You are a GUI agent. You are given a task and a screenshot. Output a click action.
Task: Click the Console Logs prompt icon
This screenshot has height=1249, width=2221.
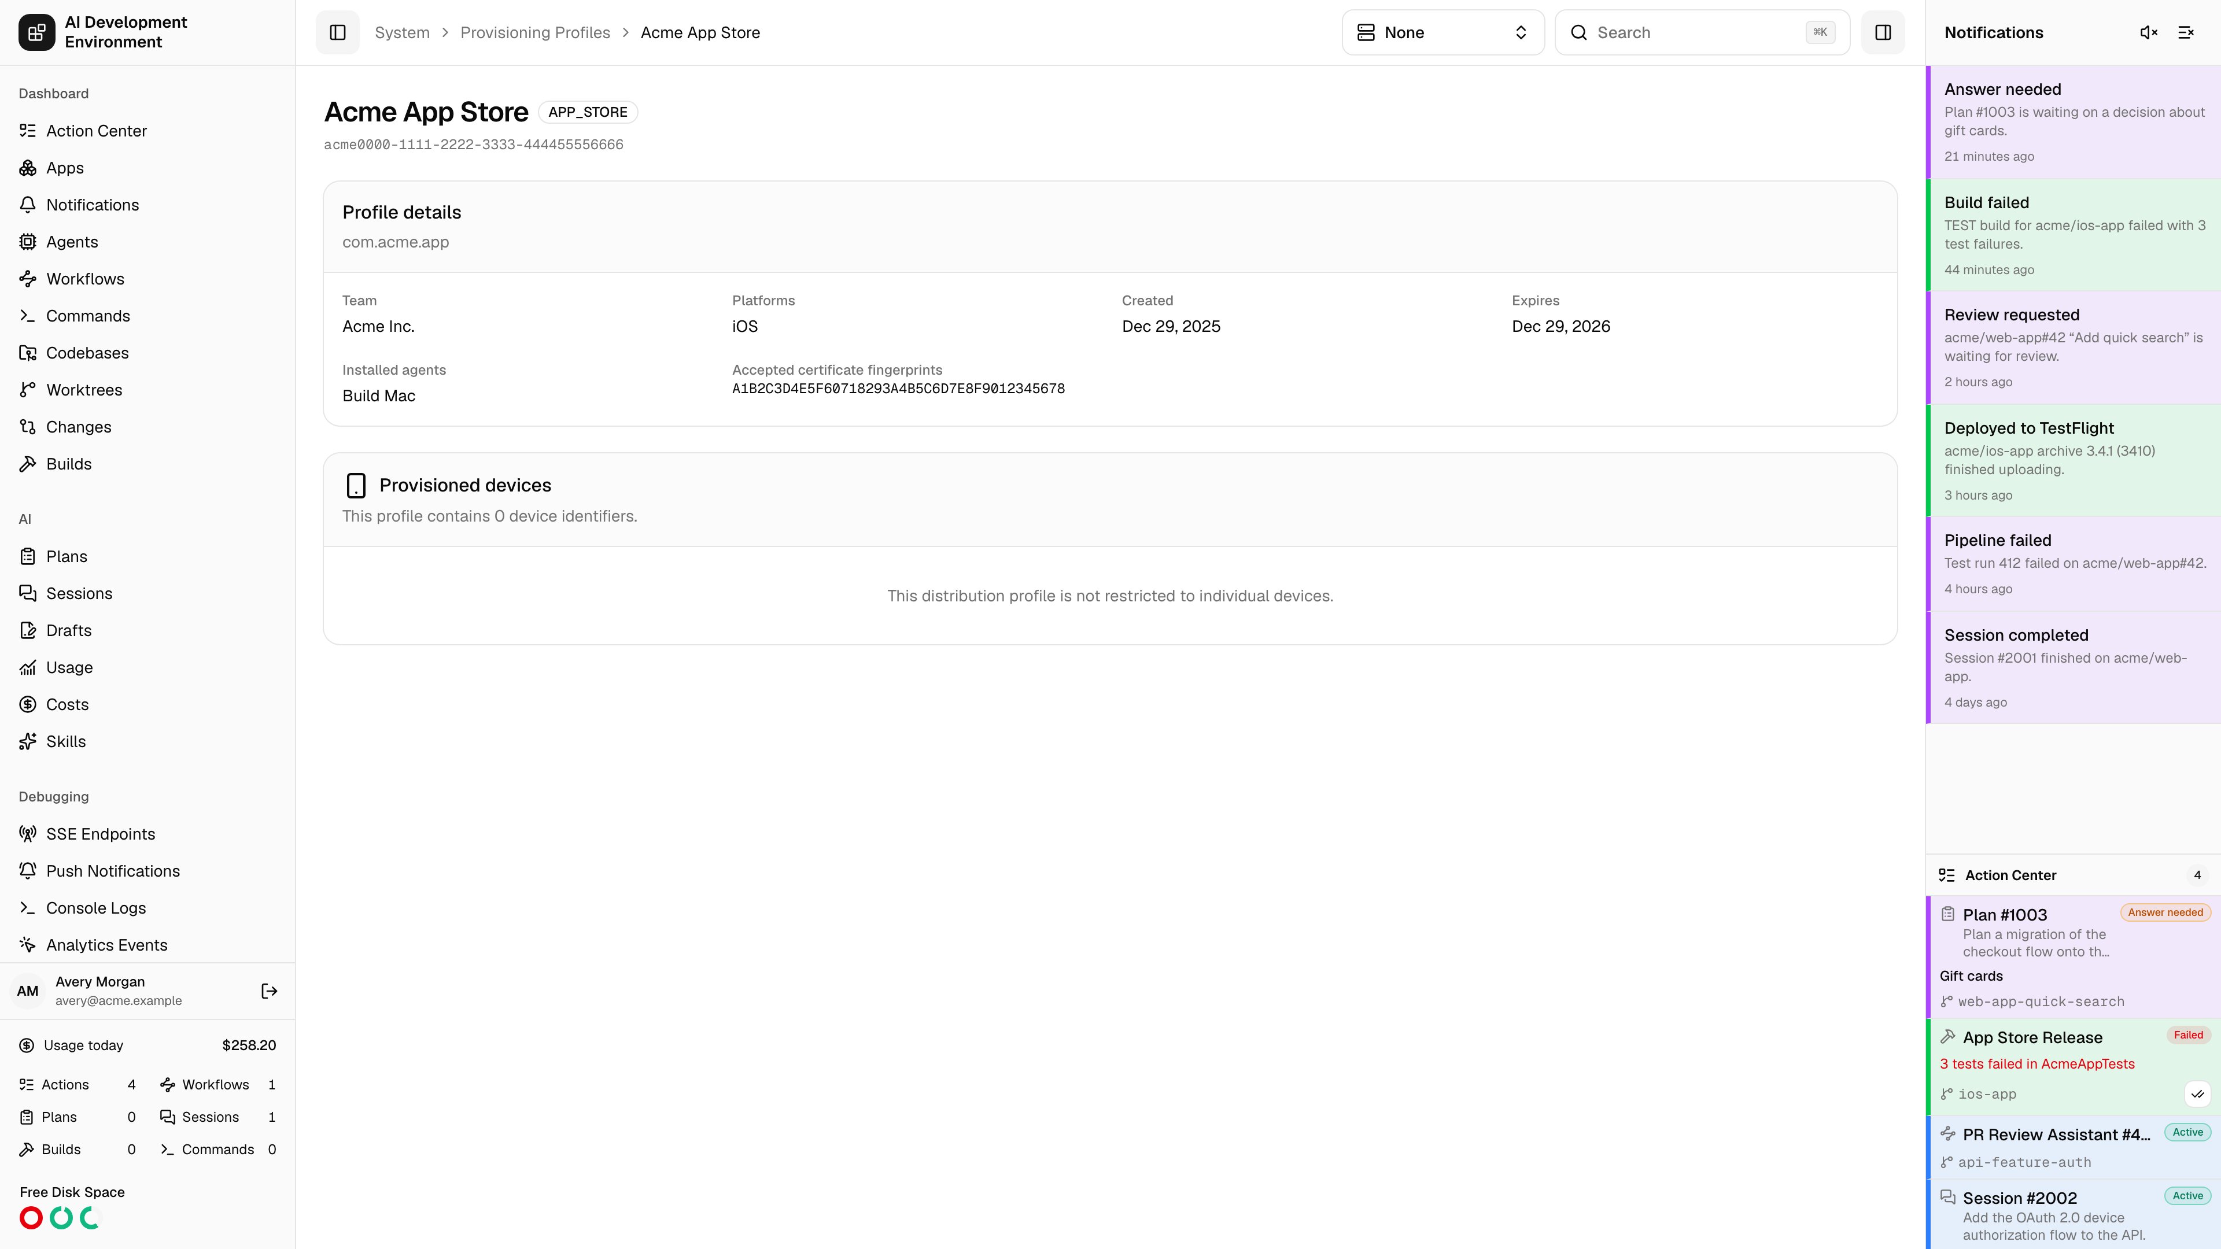click(x=28, y=908)
